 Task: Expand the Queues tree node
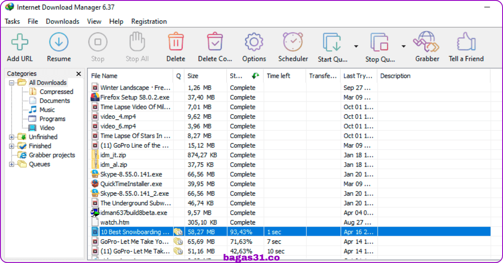click(x=11, y=164)
